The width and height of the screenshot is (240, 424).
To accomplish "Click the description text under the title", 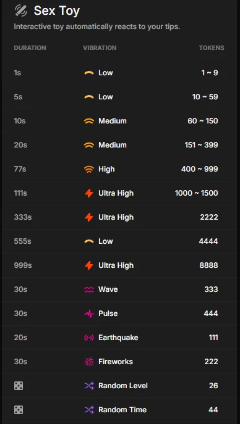I will point(97,27).
